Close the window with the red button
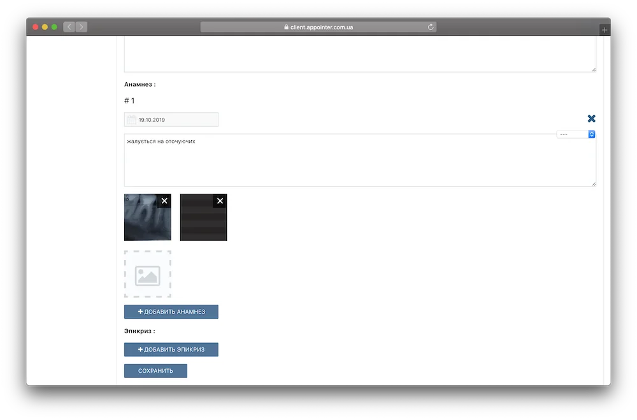The height and width of the screenshot is (420, 637). [x=35, y=27]
